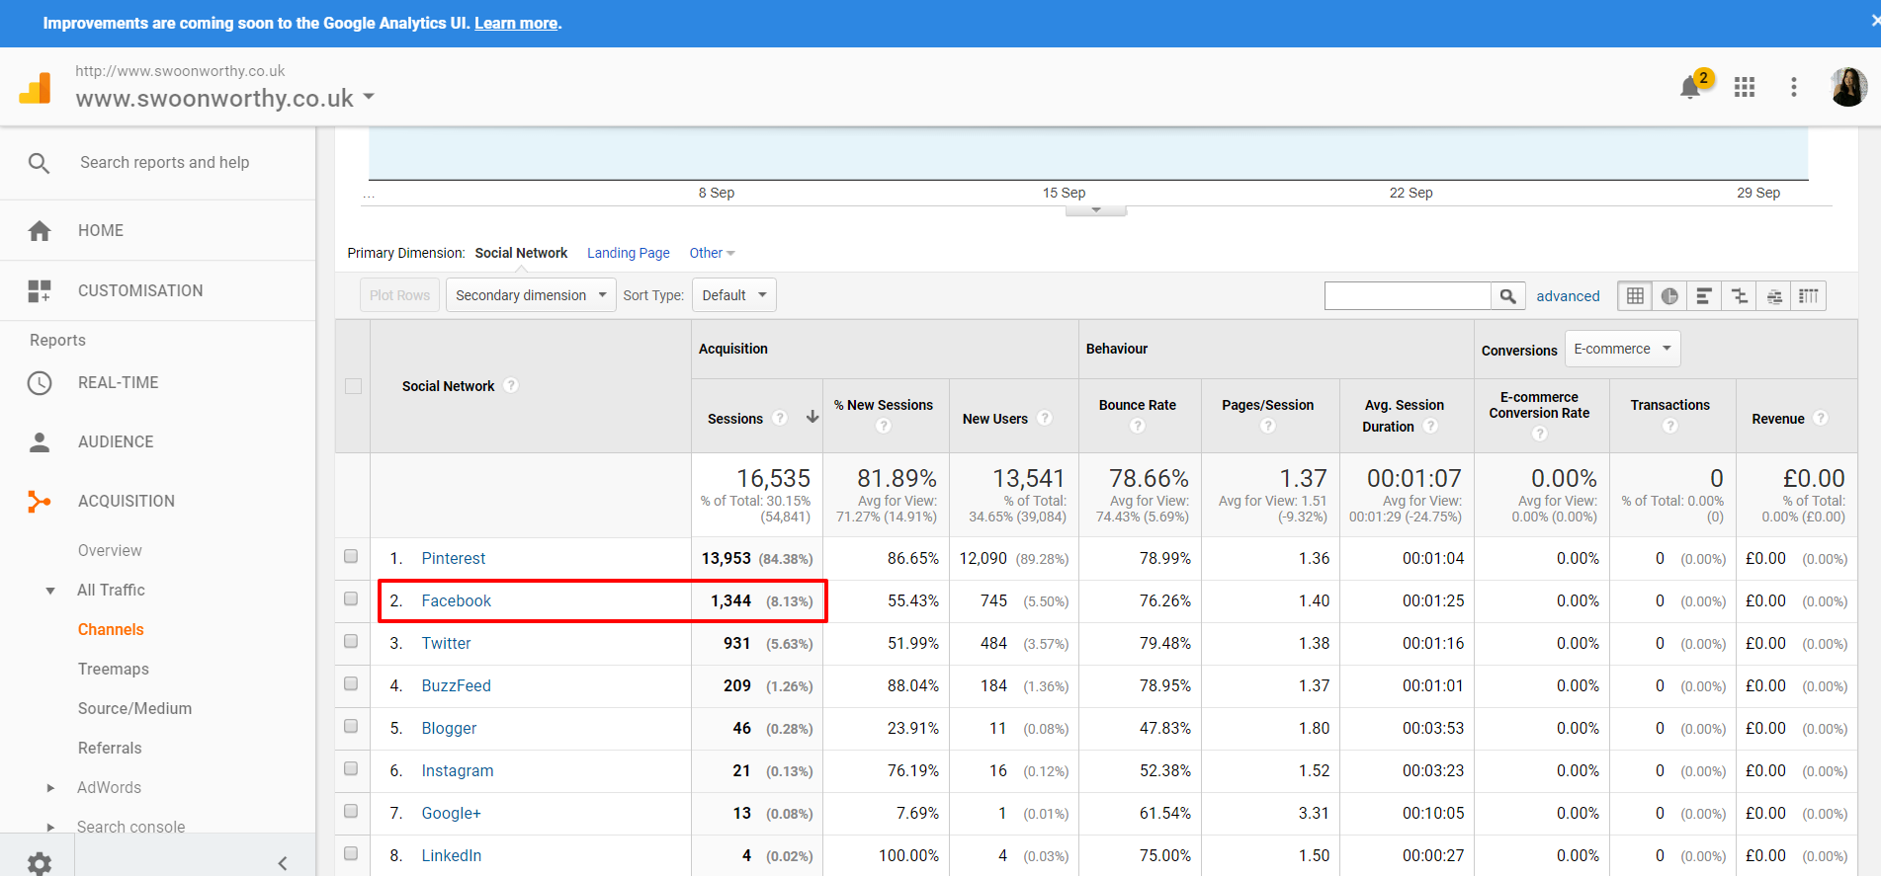Click the table search magnifier button
Viewport: 1881px width, 876px height.
tap(1507, 296)
